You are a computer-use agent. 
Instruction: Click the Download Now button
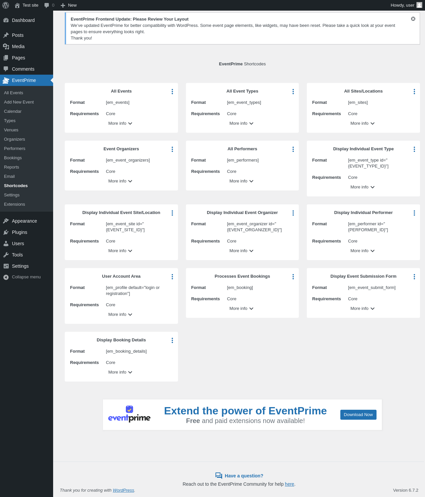[x=358, y=415]
